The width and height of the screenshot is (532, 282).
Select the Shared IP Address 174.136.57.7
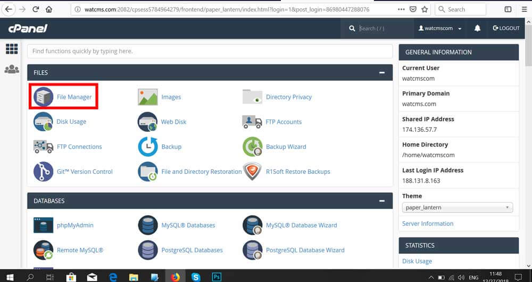419,130
